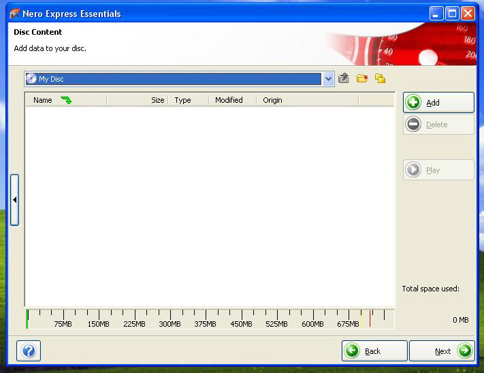This screenshot has width=484, height=373.
Task: Open help via the question mark icon
Action: 29,351
